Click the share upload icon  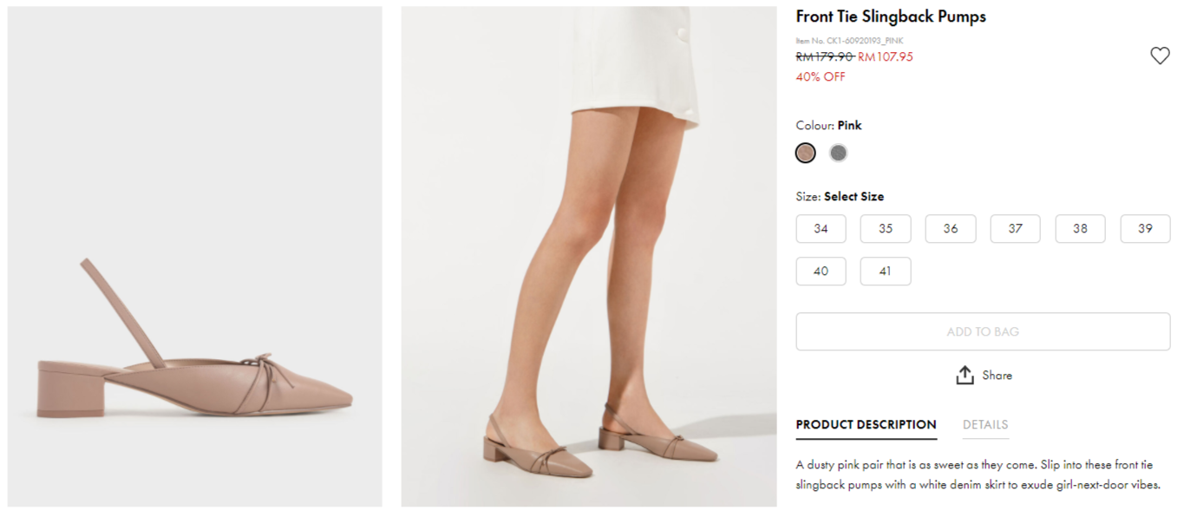pos(965,376)
